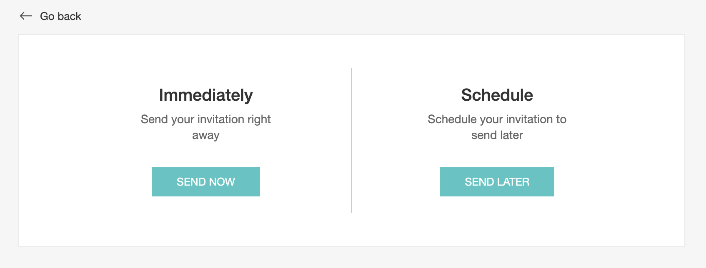
Task: Click the word 'LATER' on the teal button
Action: (513, 182)
